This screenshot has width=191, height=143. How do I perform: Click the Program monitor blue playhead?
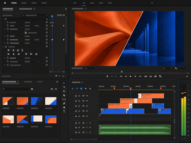(x=122, y=72)
